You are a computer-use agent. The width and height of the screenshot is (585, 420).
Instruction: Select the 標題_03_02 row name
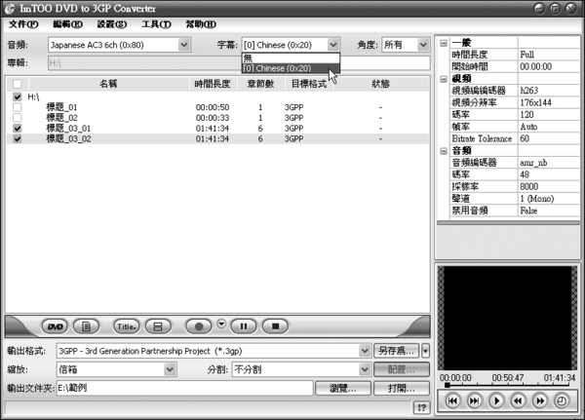[x=68, y=138]
